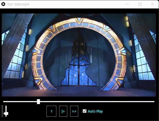Image resolution: width=159 pixels, height=121 pixels.
Task: Seek to the very start of the timeline
Action: coord(4,102)
